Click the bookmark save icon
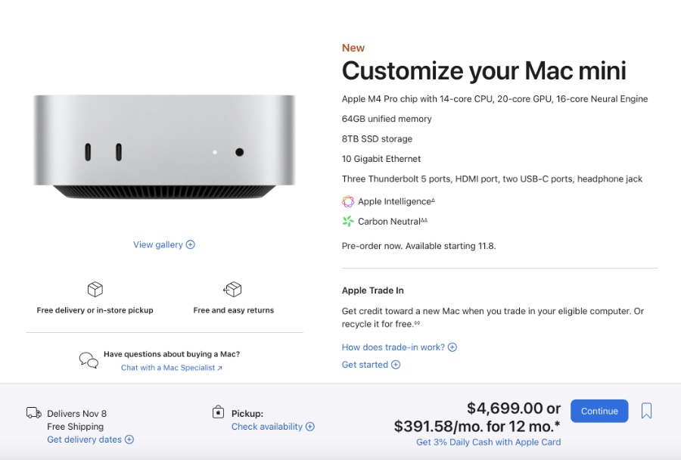 [646, 411]
